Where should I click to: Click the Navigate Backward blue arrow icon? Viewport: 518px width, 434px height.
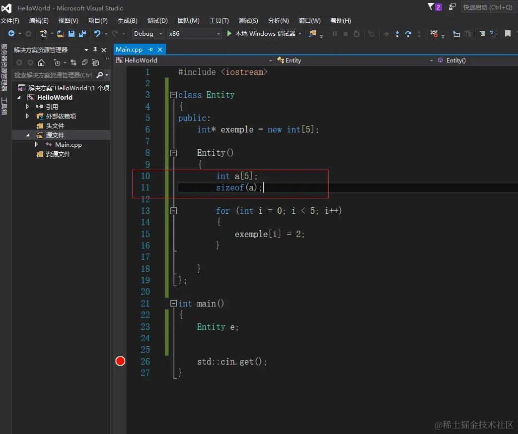11,33
